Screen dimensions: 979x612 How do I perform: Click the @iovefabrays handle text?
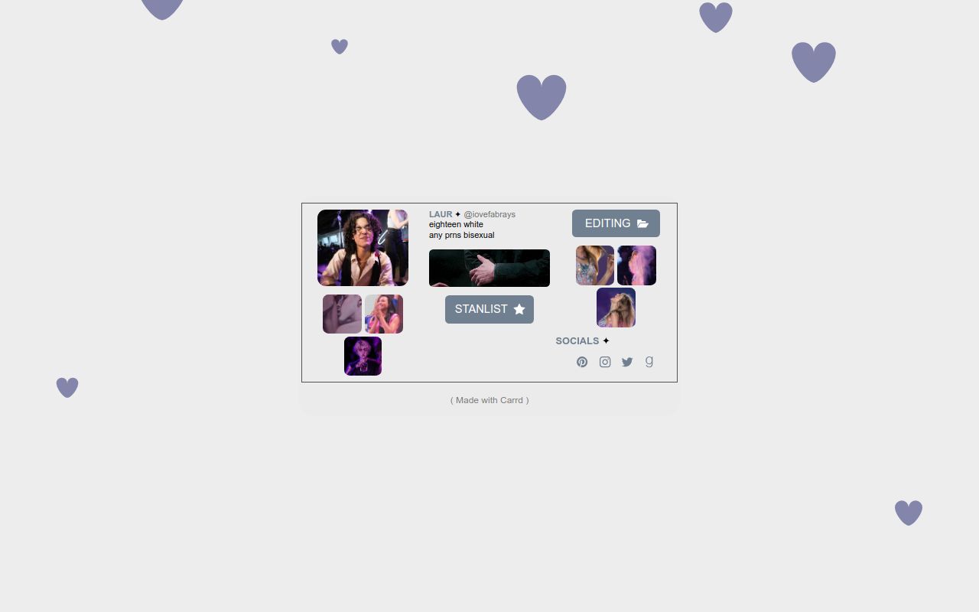pyautogui.click(x=489, y=214)
